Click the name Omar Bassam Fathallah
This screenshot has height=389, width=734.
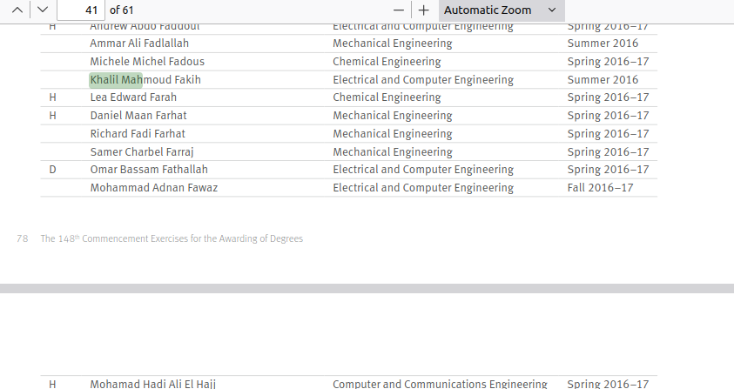[x=149, y=170]
